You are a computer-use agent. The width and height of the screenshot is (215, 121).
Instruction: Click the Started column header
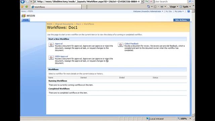[x=83, y=78]
